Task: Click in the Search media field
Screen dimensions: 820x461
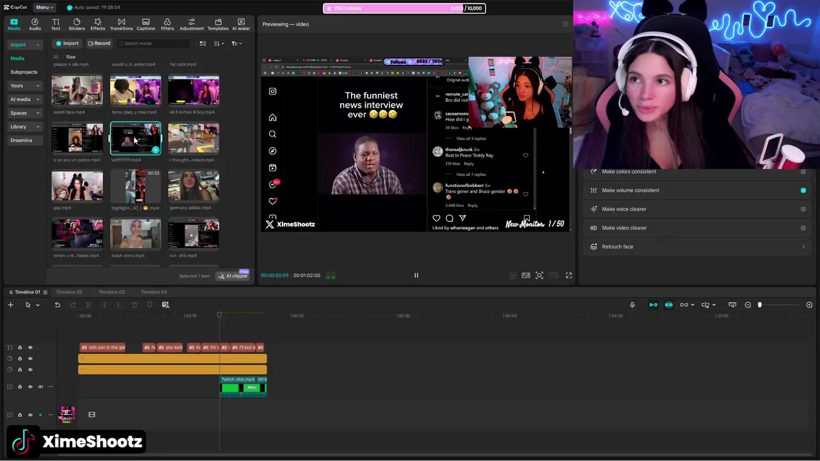Action: click(x=152, y=44)
